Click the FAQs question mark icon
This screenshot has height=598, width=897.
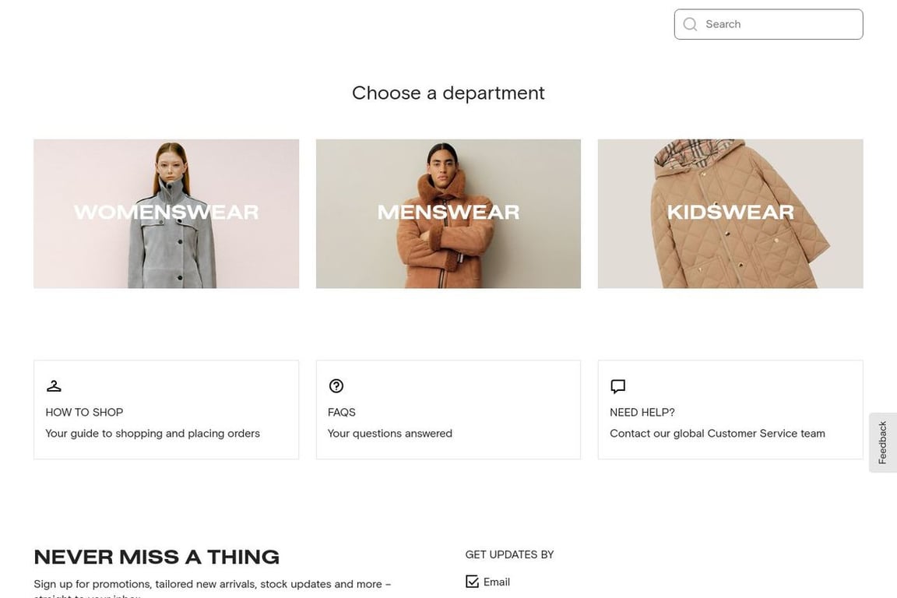(336, 385)
